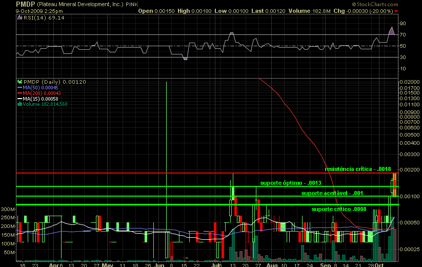Click the price axis label 0.00500
Screen dimensions: 422x267
(409, 135)
